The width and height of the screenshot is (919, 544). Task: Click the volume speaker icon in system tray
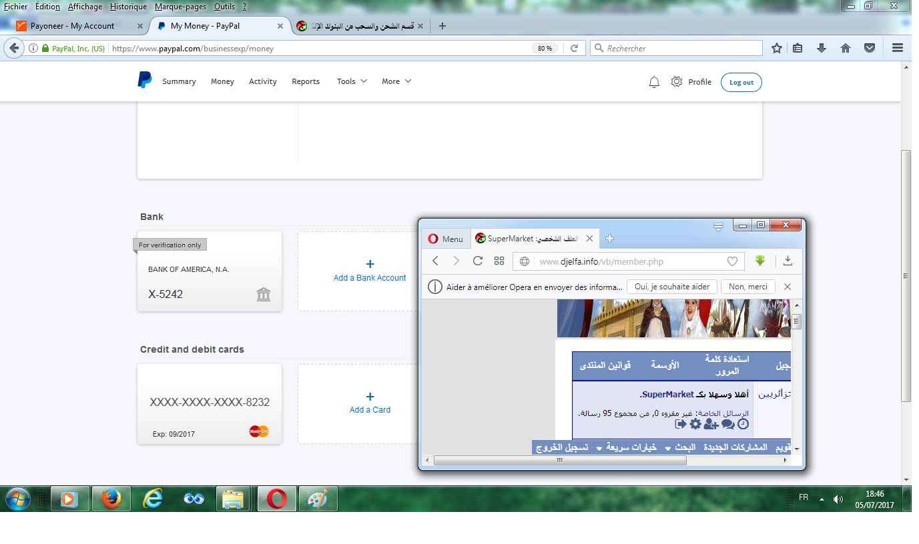point(838,499)
